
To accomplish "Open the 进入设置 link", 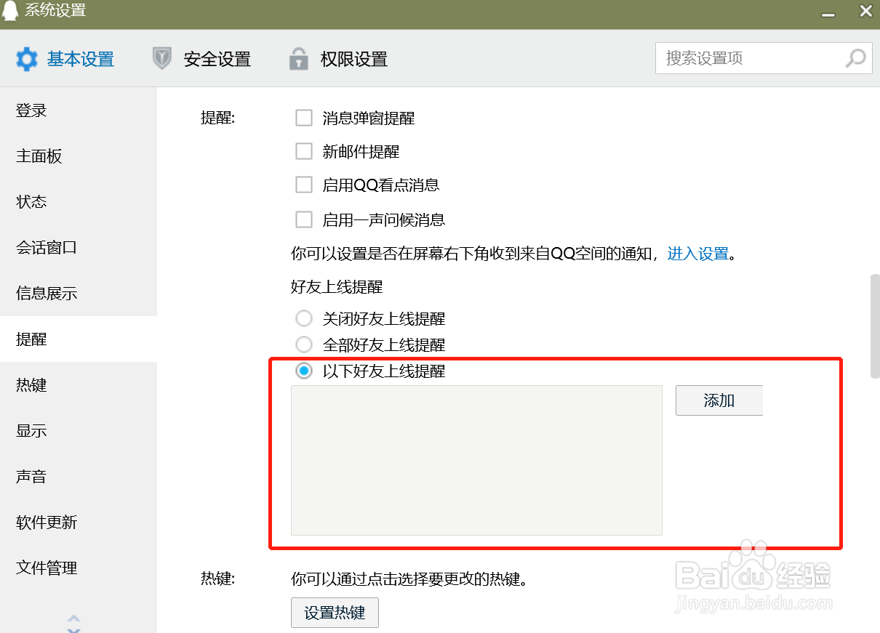I will tap(697, 255).
